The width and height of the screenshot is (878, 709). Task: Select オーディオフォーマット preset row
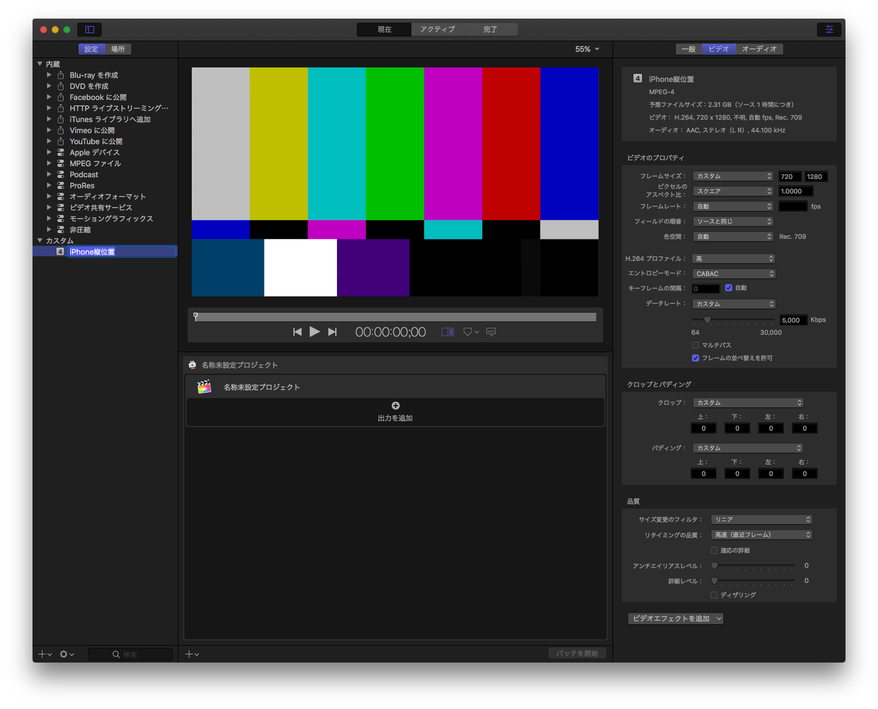coord(105,196)
